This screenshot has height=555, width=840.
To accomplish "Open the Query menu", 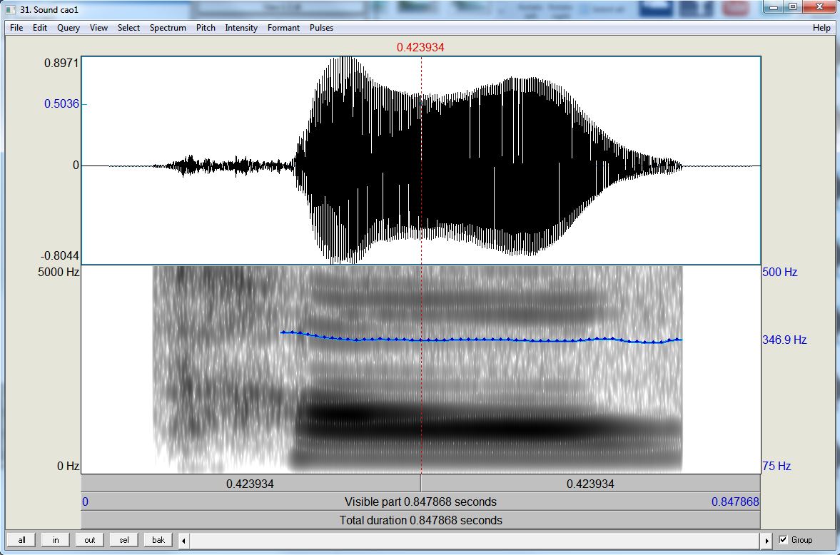I will click(x=69, y=28).
